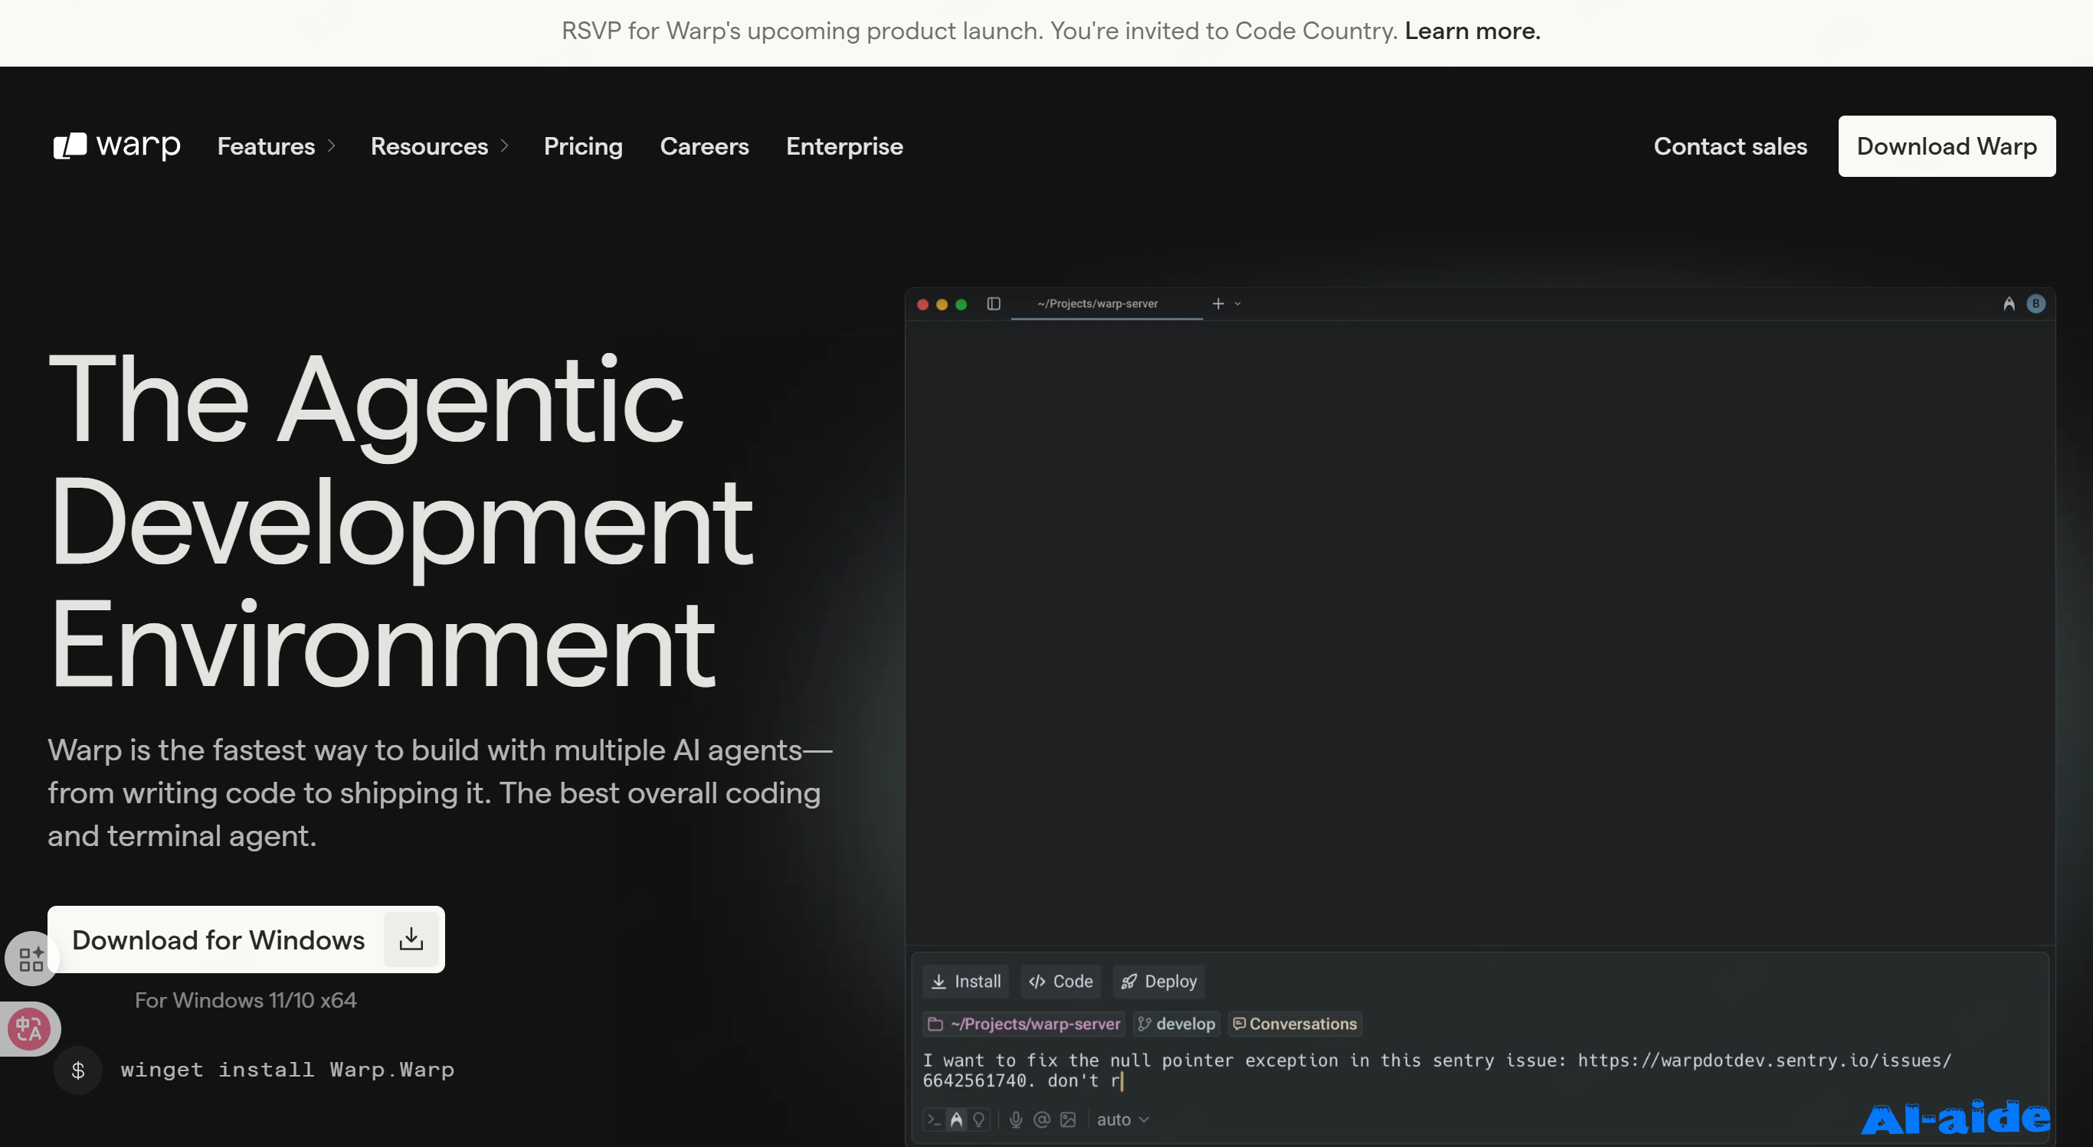Viewport: 2093px width, 1147px height.
Task: Click the Download Warp button
Action: pos(1946,146)
